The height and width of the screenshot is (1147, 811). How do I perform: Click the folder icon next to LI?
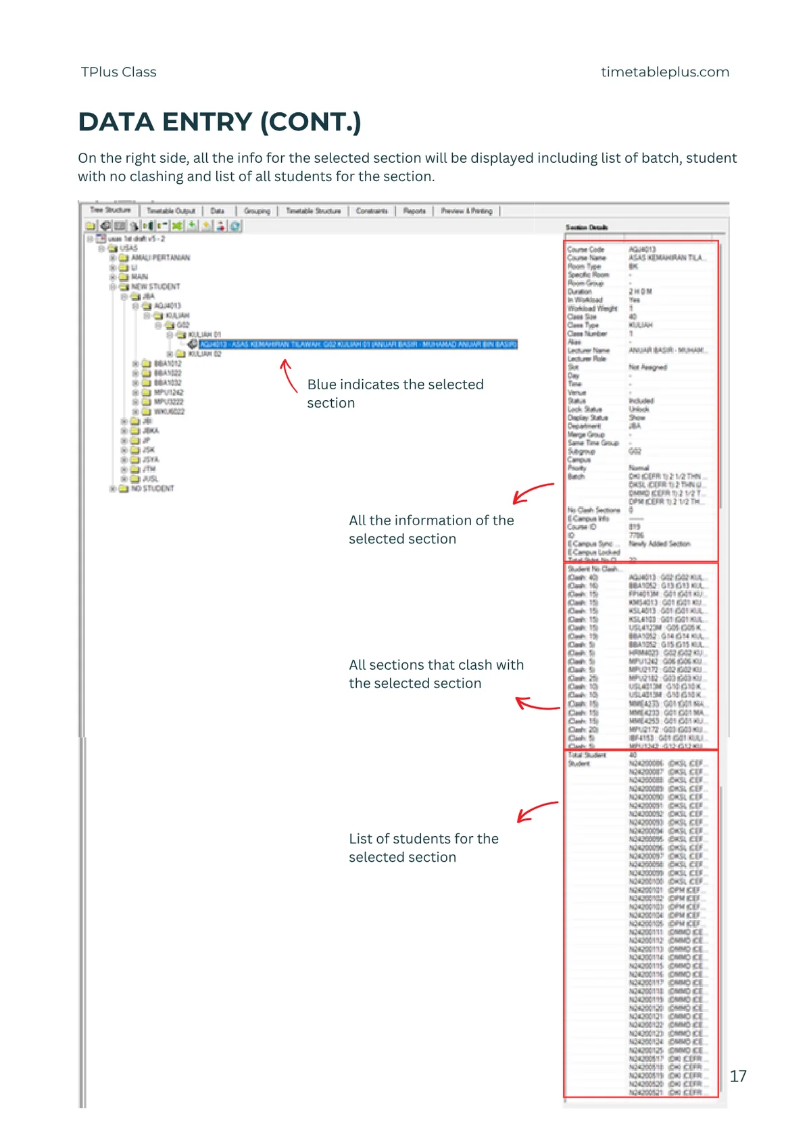(x=124, y=268)
